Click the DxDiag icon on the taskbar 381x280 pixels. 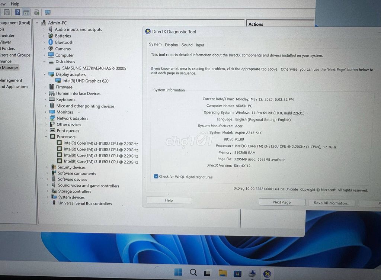(x=267, y=274)
